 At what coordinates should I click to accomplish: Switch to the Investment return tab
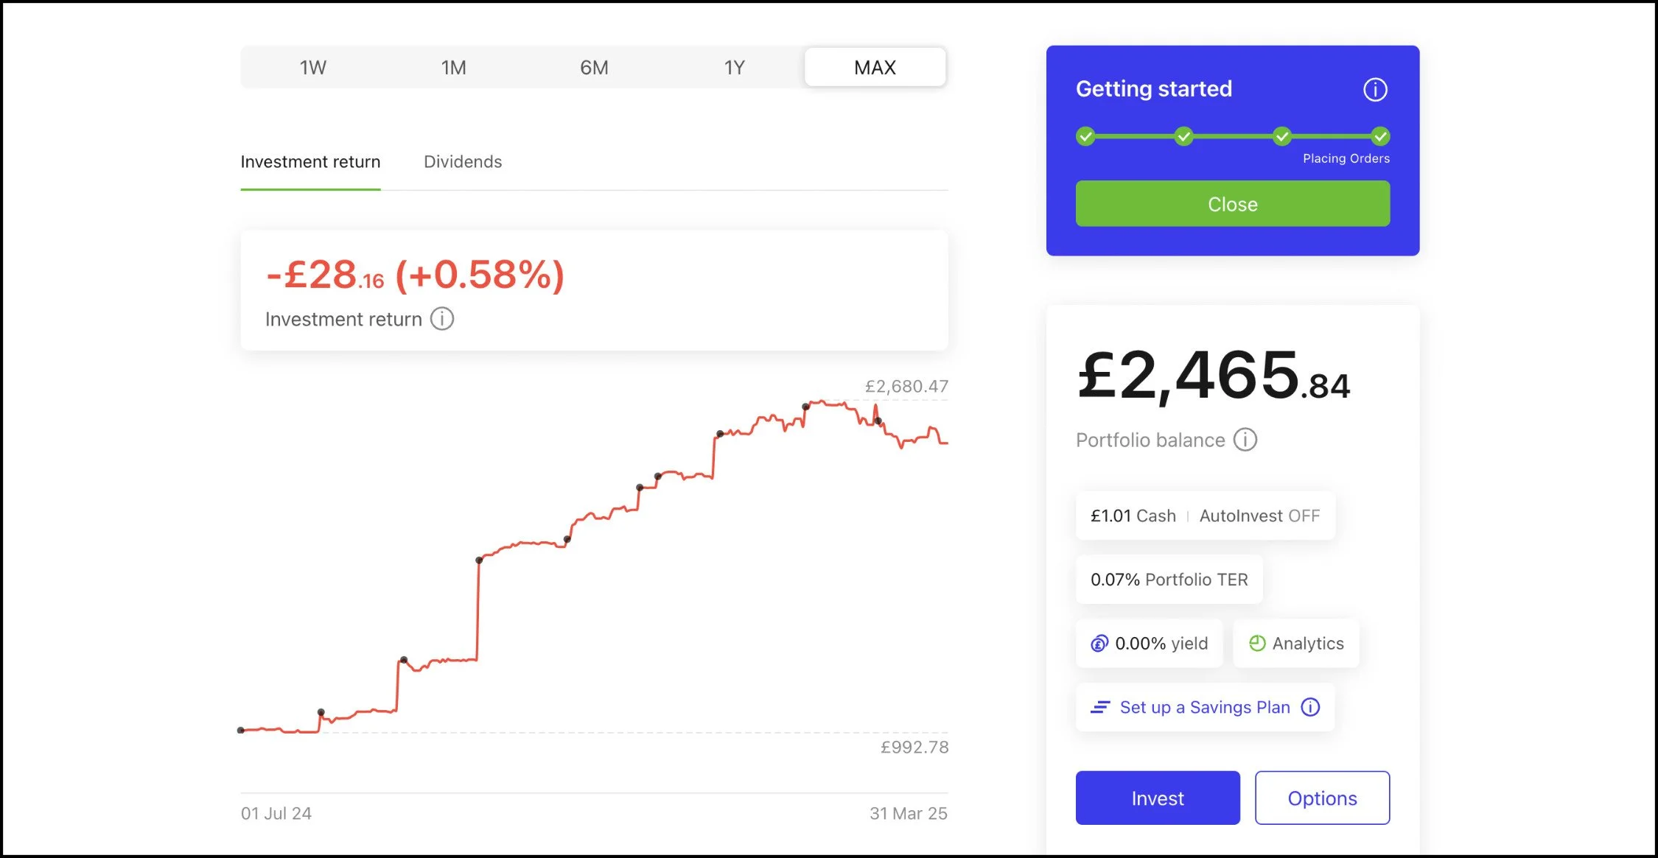(310, 162)
